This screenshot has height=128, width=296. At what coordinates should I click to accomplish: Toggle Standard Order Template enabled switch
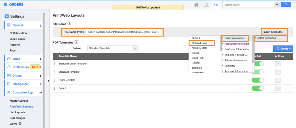[258, 64]
